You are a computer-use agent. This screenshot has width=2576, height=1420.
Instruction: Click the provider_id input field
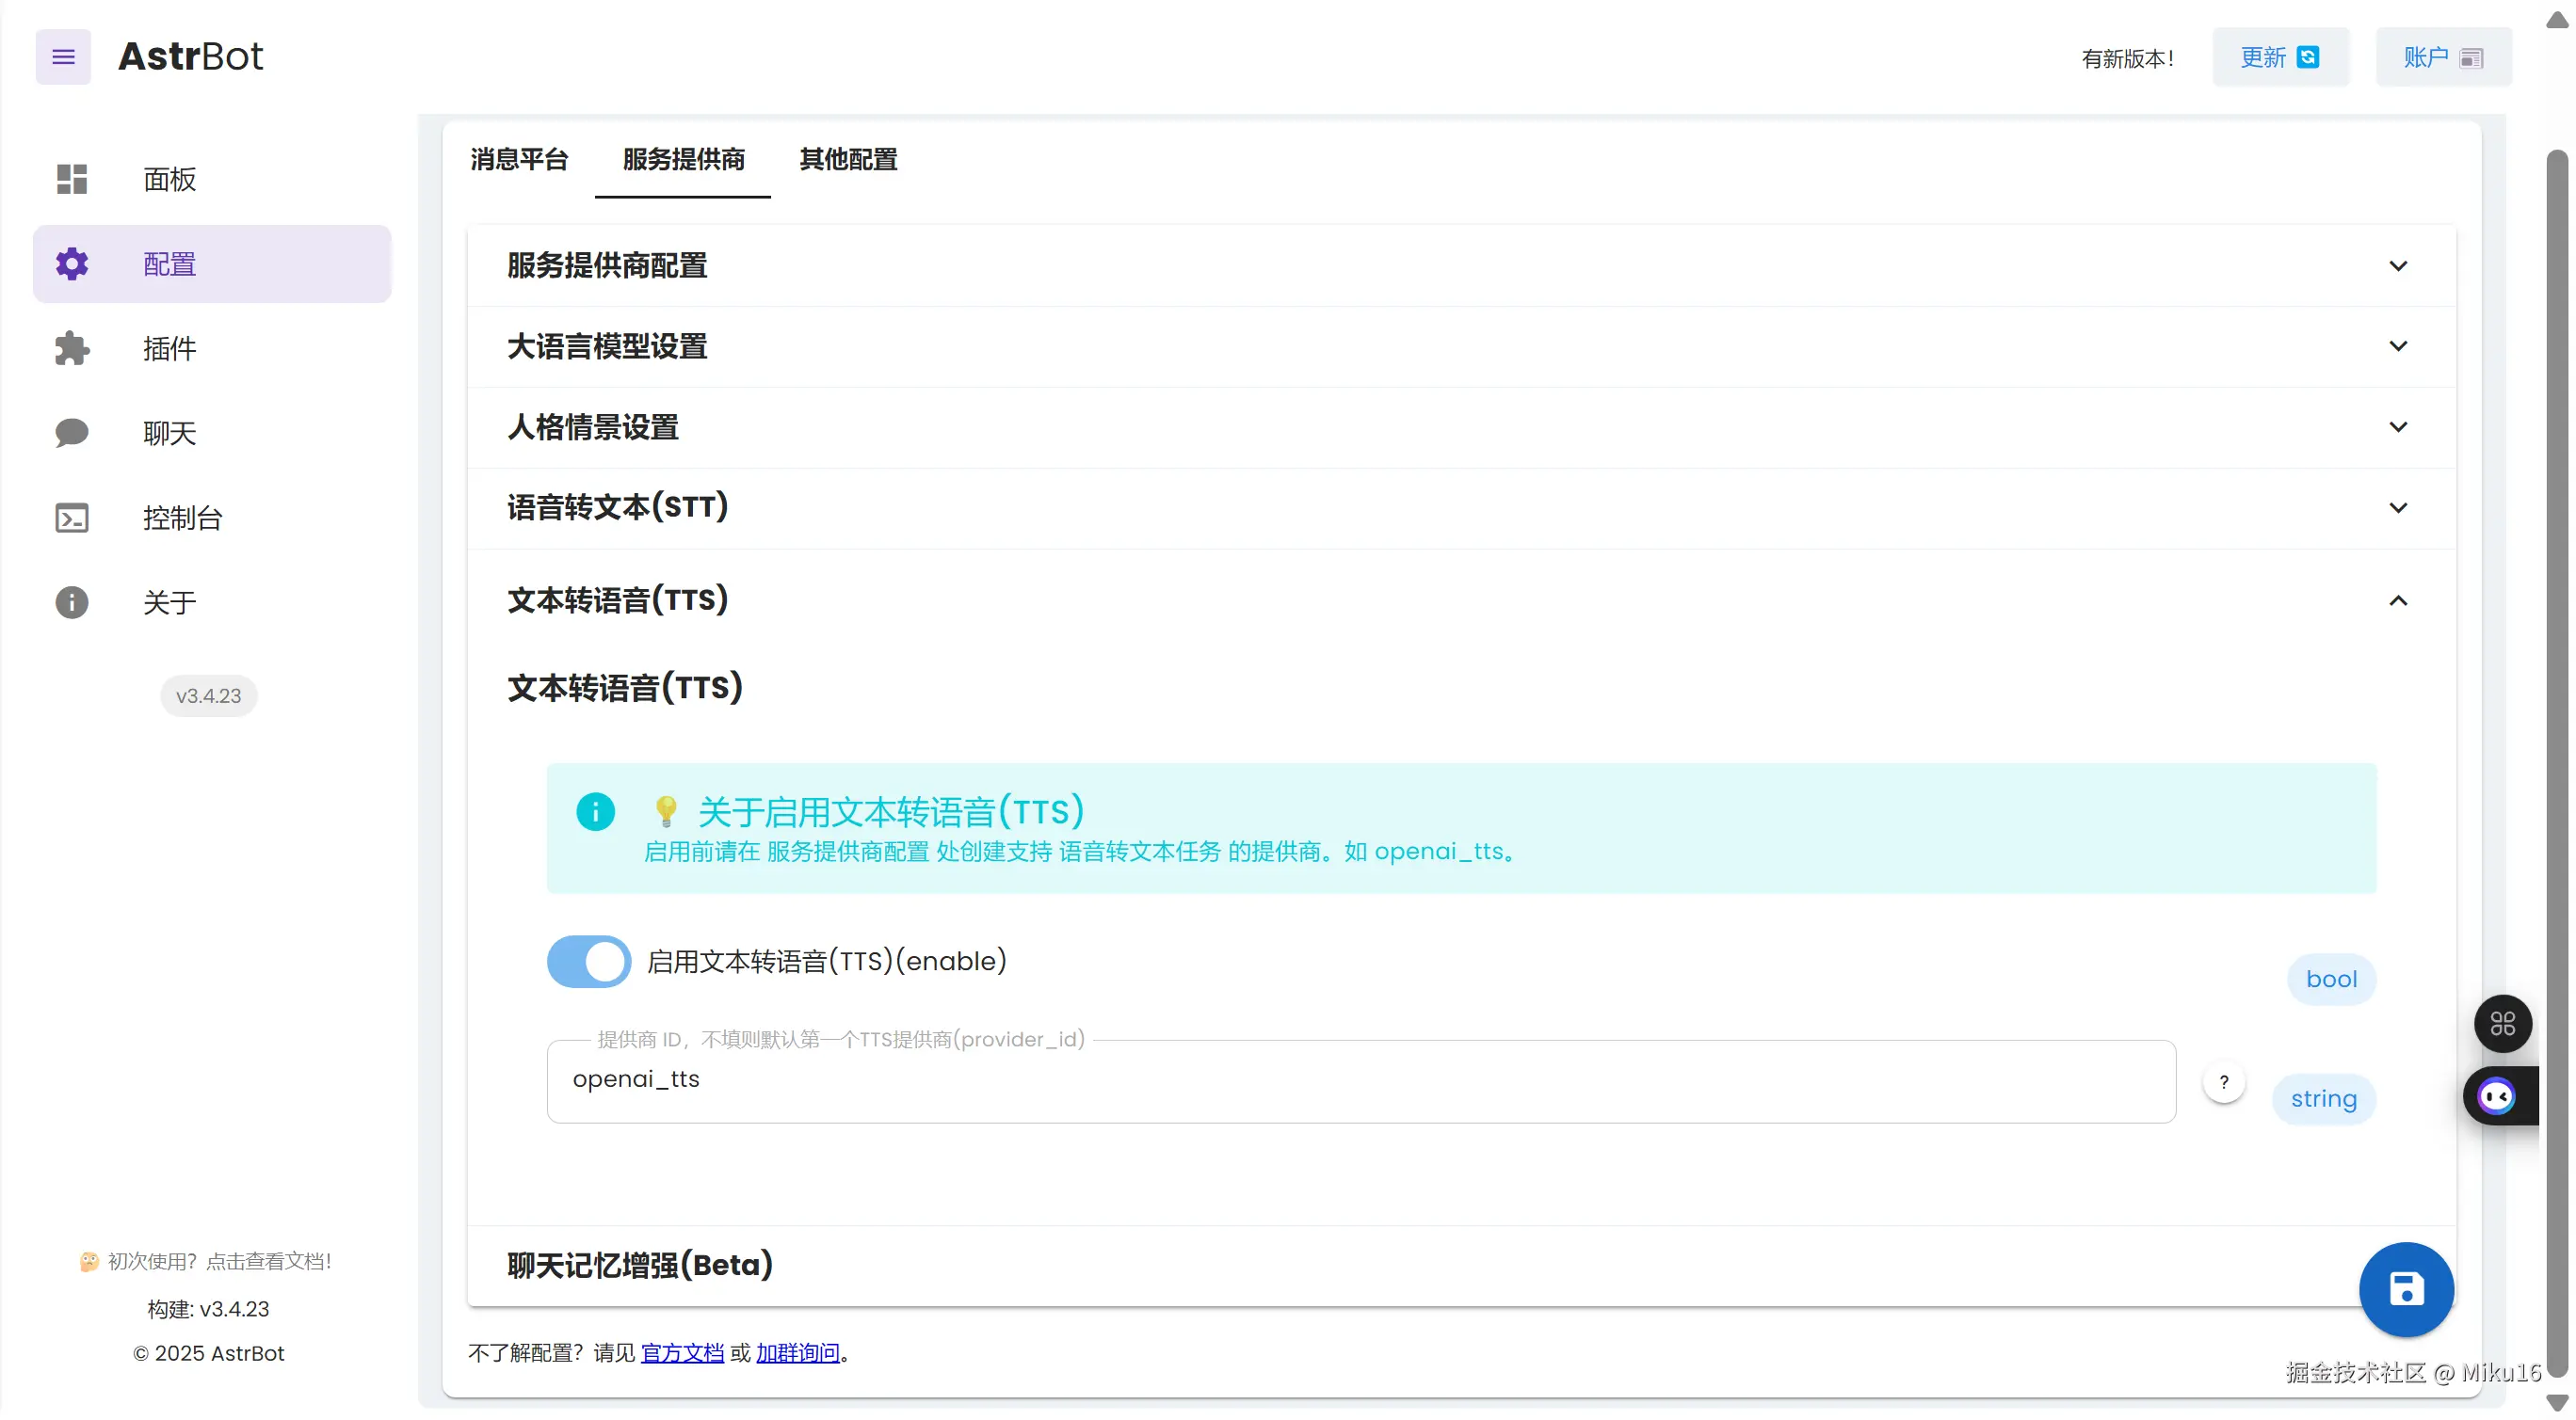(1360, 1081)
